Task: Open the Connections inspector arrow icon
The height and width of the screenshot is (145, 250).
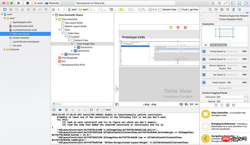Action: (x=240, y=10)
